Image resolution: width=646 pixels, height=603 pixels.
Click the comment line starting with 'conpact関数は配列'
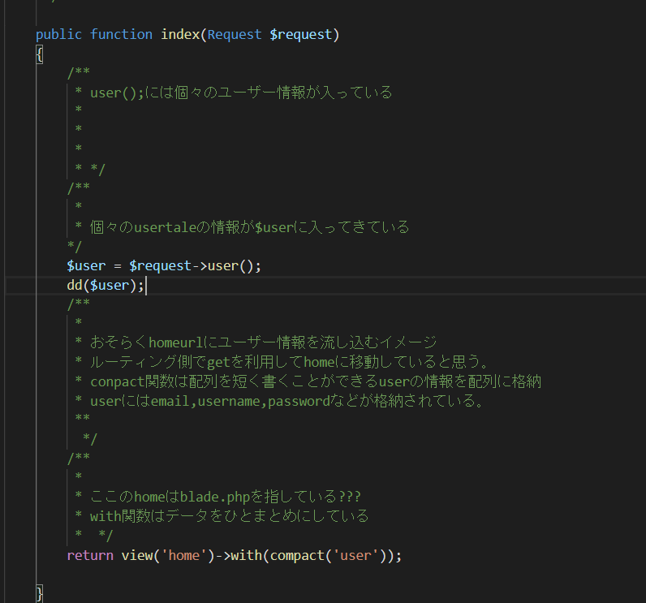(x=316, y=381)
